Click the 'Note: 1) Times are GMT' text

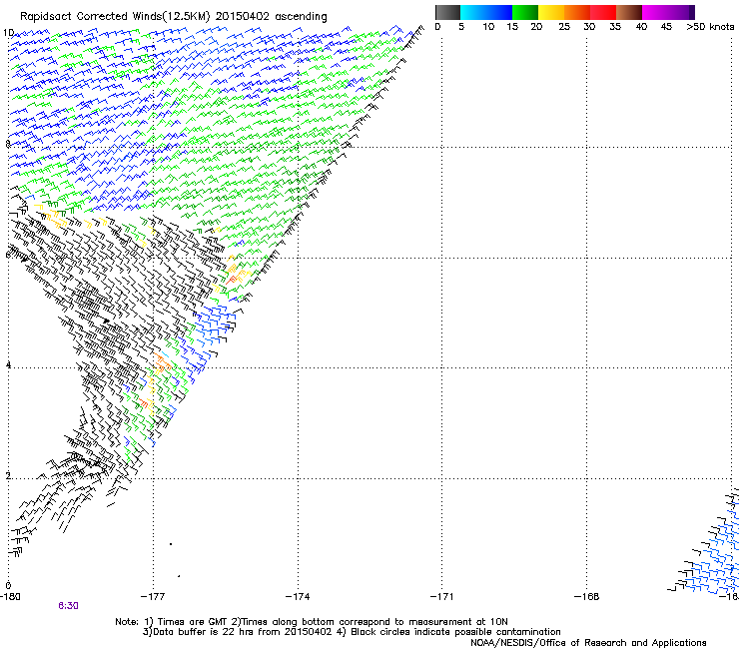tap(172, 622)
